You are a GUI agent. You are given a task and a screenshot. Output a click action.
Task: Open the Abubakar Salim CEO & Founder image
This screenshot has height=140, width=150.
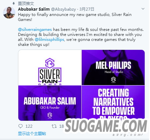coord(50,103)
